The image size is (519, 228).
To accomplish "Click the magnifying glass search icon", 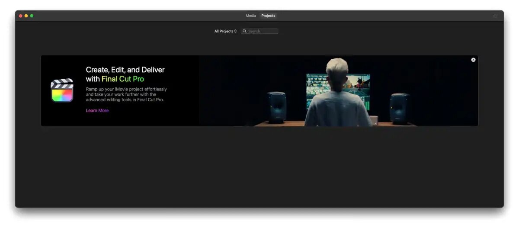I will pos(244,31).
